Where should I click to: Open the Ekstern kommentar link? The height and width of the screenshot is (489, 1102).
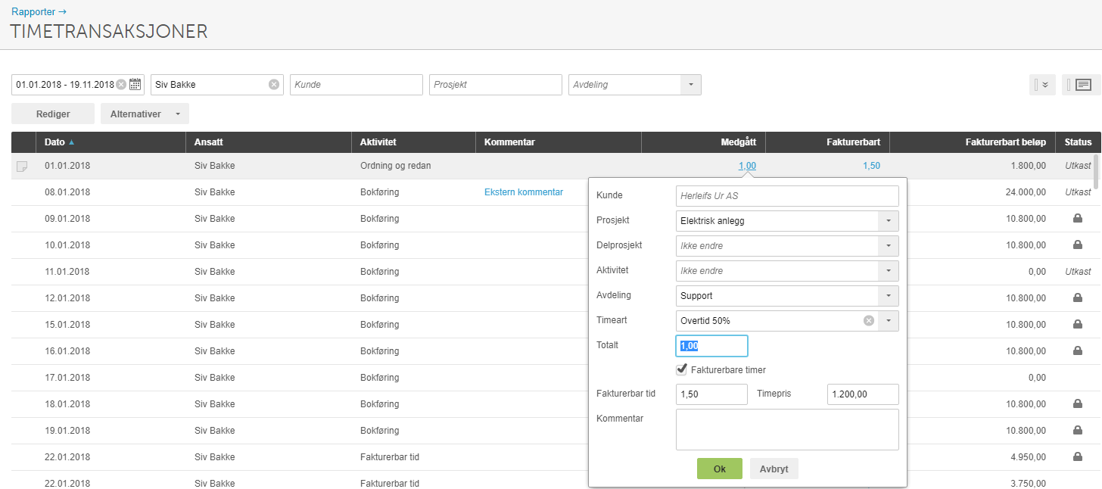coord(524,192)
